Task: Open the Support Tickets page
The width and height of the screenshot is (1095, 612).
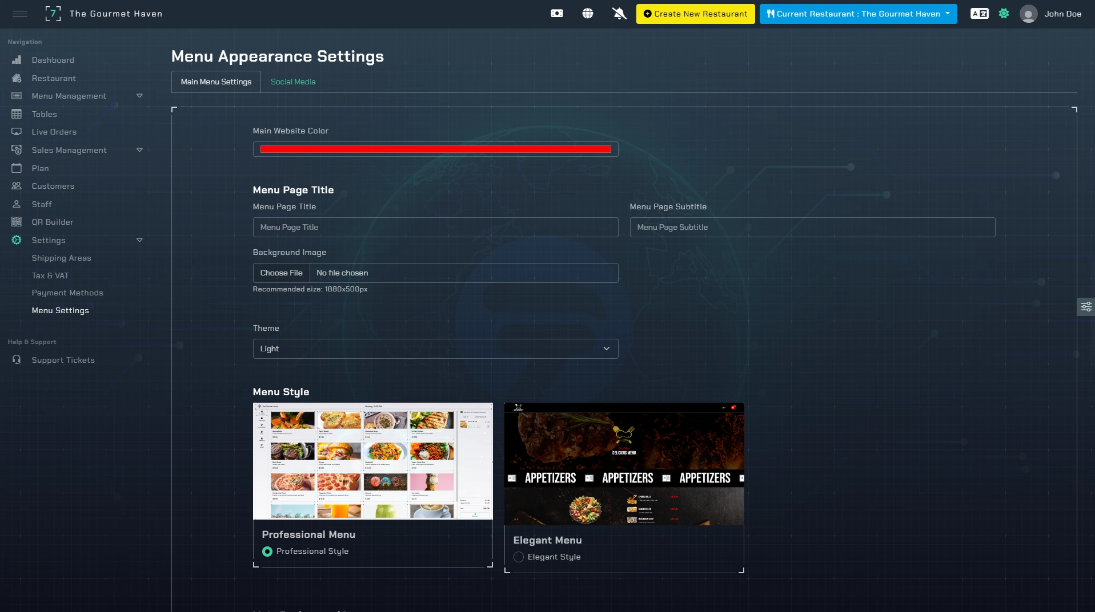Action: click(63, 360)
